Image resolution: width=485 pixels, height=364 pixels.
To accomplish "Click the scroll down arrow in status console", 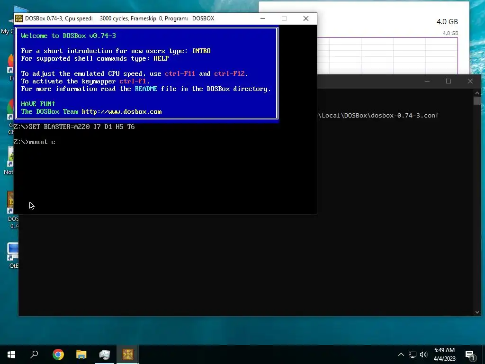I will tap(477, 312).
